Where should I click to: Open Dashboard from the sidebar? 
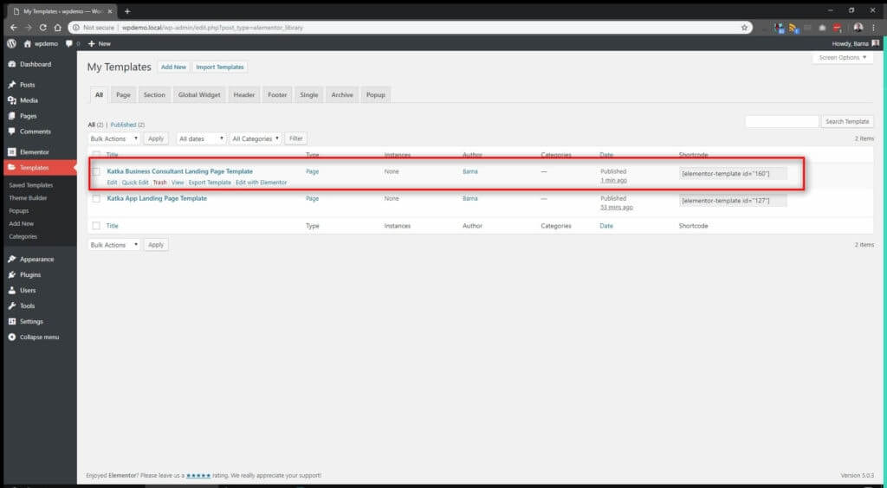[x=35, y=64]
